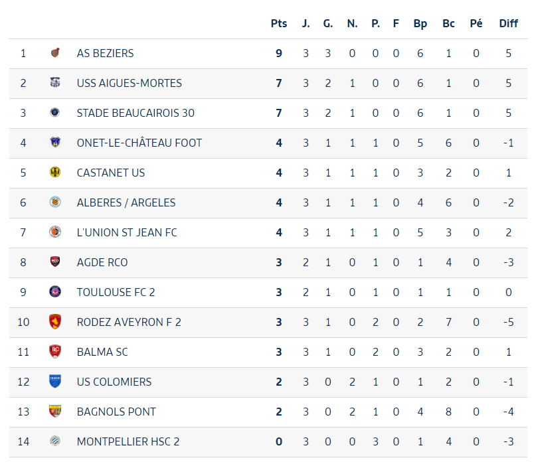Click the Bagnols Pont club crest
Screen dimensions: 534x470
(55, 411)
